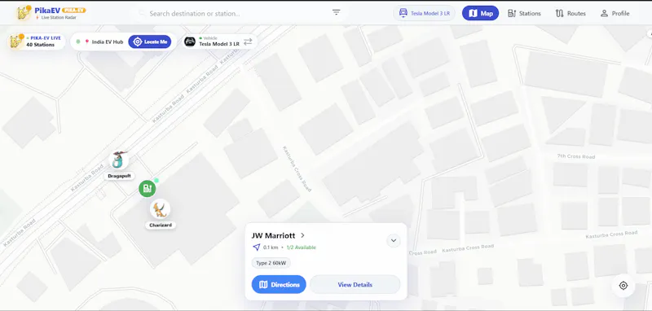Click the 0.1 km distance navigation arrow icon

pyautogui.click(x=257, y=247)
